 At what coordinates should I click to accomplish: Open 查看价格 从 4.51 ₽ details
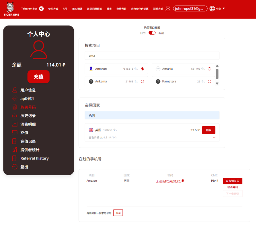coord(102,138)
